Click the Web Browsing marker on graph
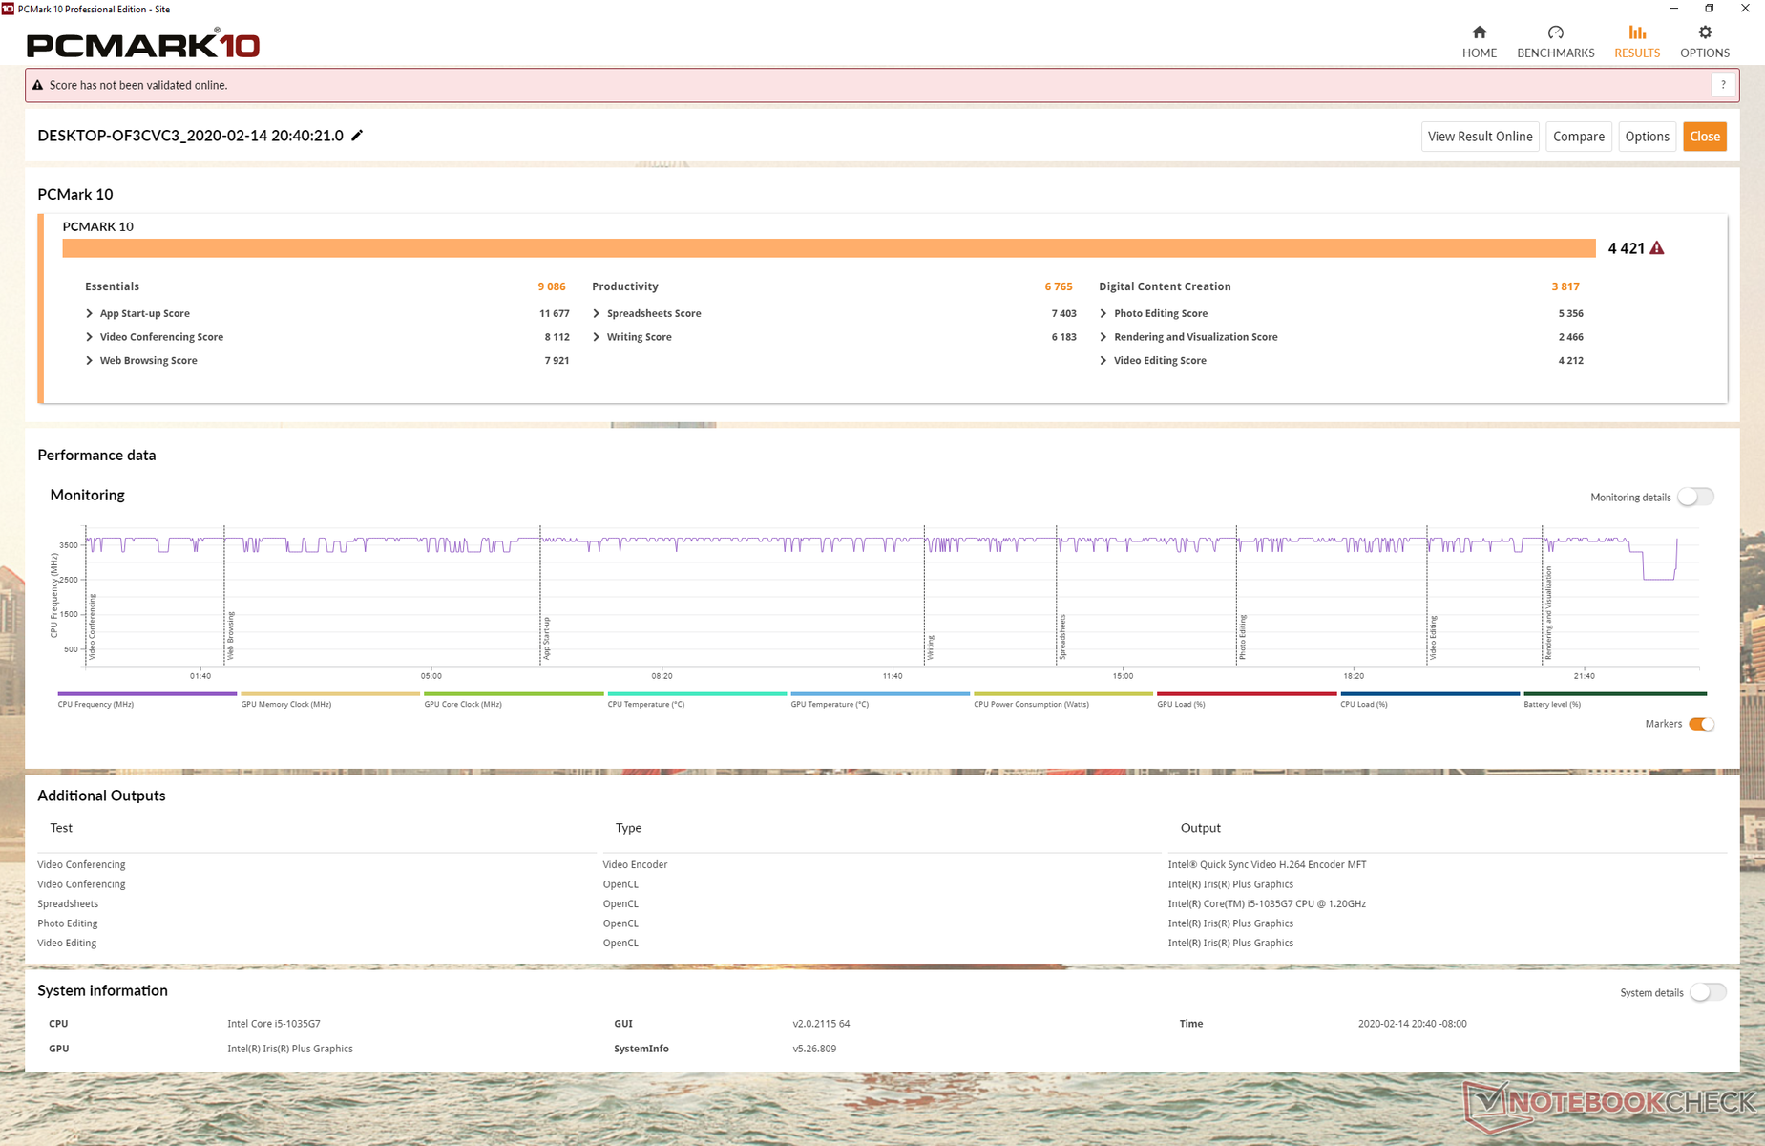This screenshot has height=1146, width=1765. pos(230,636)
